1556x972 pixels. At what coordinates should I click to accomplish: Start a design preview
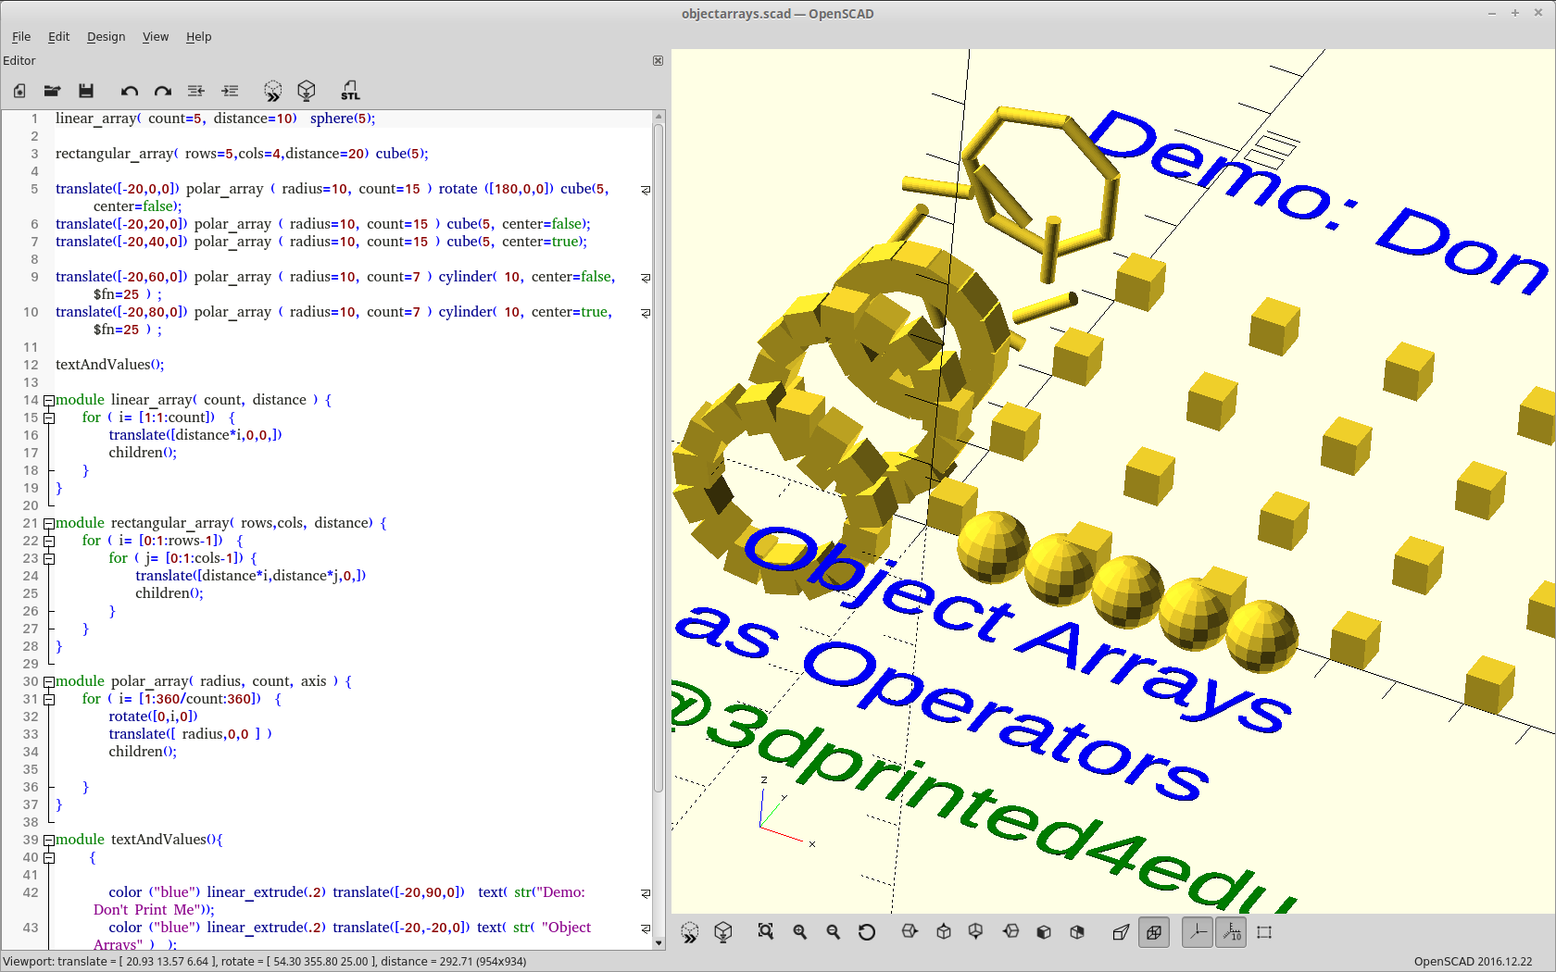point(272,91)
